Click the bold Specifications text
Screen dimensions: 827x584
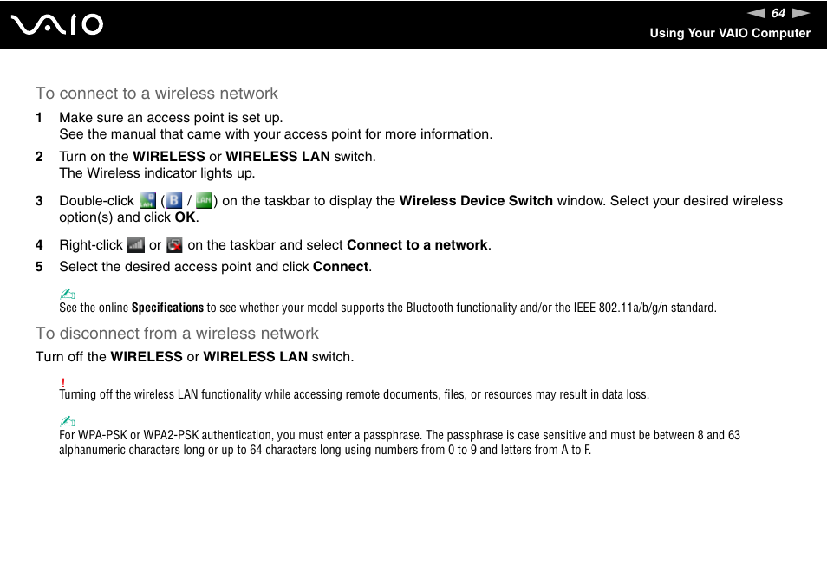coord(167,308)
